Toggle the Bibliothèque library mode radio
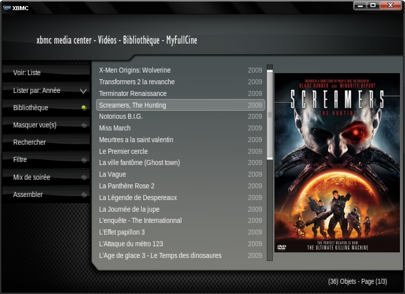This screenshot has height=294, width=405. tap(83, 108)
